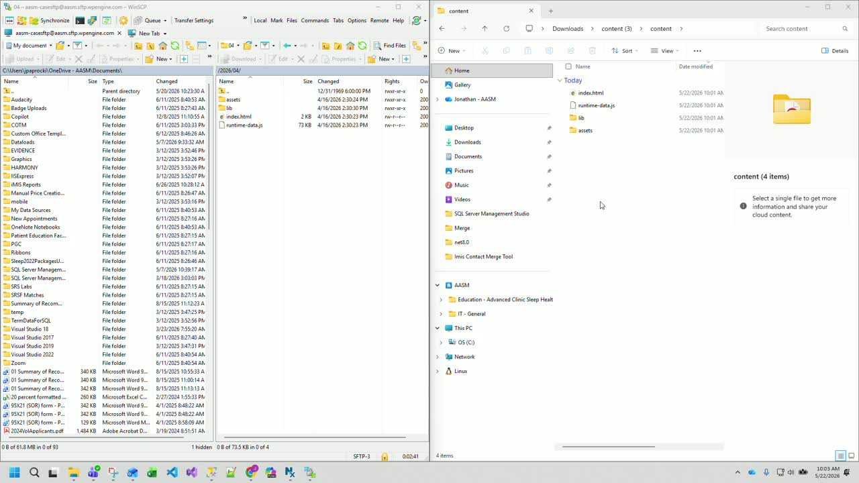The height and width of the screenshot is (483, 859).
Task: Refresh the remote panel in WinSCP
Action: click(362, 46)
